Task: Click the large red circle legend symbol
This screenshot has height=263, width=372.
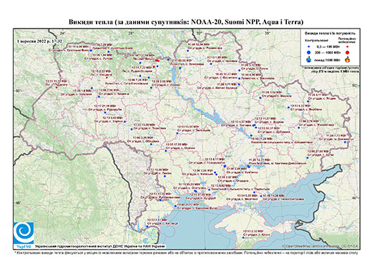Action: point(347,52)
